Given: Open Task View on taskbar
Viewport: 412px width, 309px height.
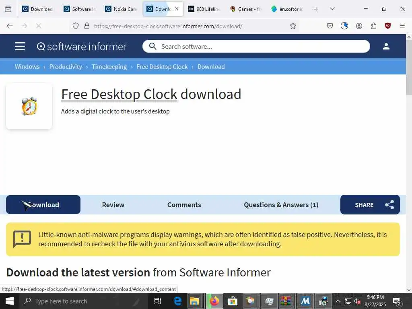Looking at the screenshot, I should pos(158,301).
